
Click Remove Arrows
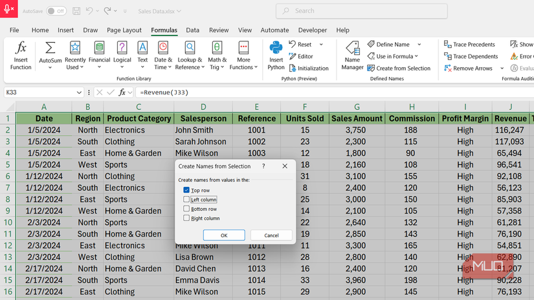pos(468,69)
